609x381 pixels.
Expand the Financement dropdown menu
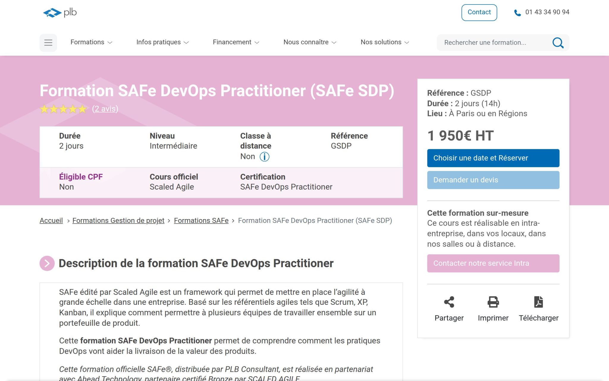point(236,42)
